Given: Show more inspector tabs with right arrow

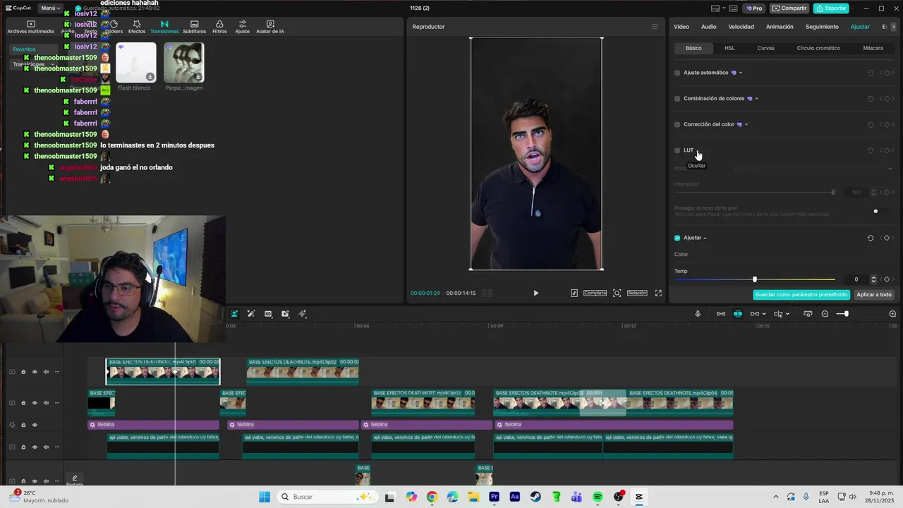Looking at the screenshot, I should tap(893, 27).
